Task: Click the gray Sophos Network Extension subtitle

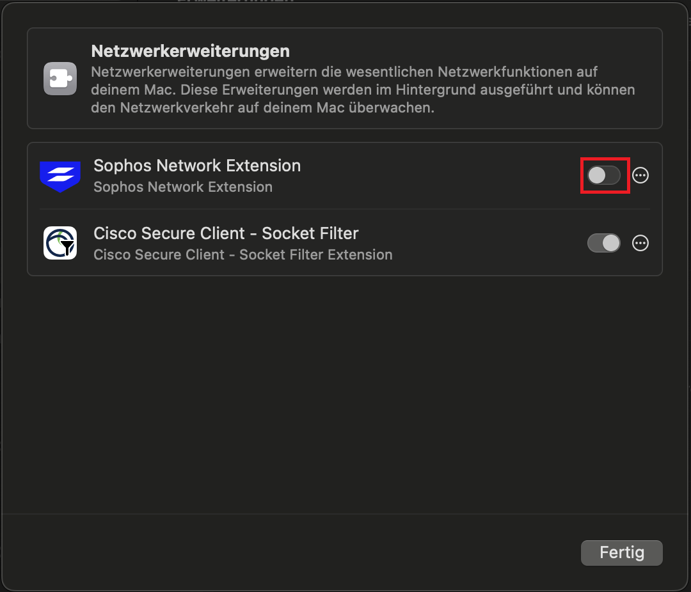Action: click(x=183, y=187)
